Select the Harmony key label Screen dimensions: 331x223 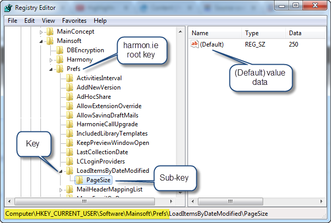click(x=80, y=60)
